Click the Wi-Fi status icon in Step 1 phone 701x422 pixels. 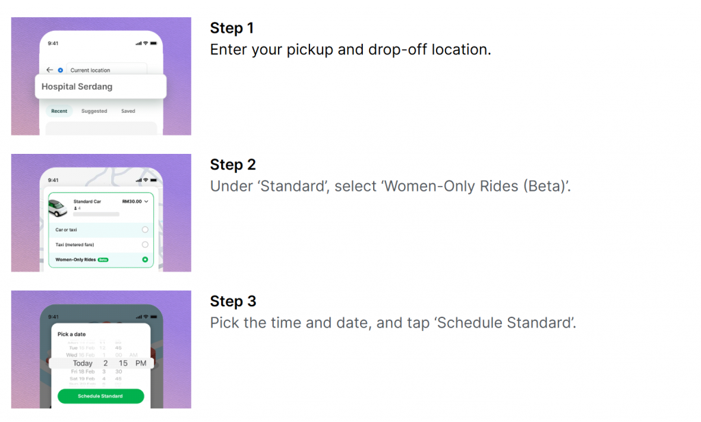[145, 43]
